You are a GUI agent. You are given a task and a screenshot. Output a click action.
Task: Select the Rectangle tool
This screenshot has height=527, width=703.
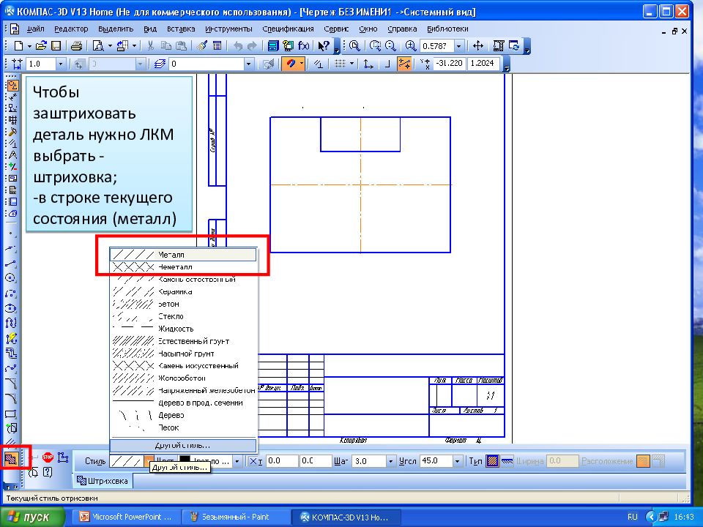12,414
